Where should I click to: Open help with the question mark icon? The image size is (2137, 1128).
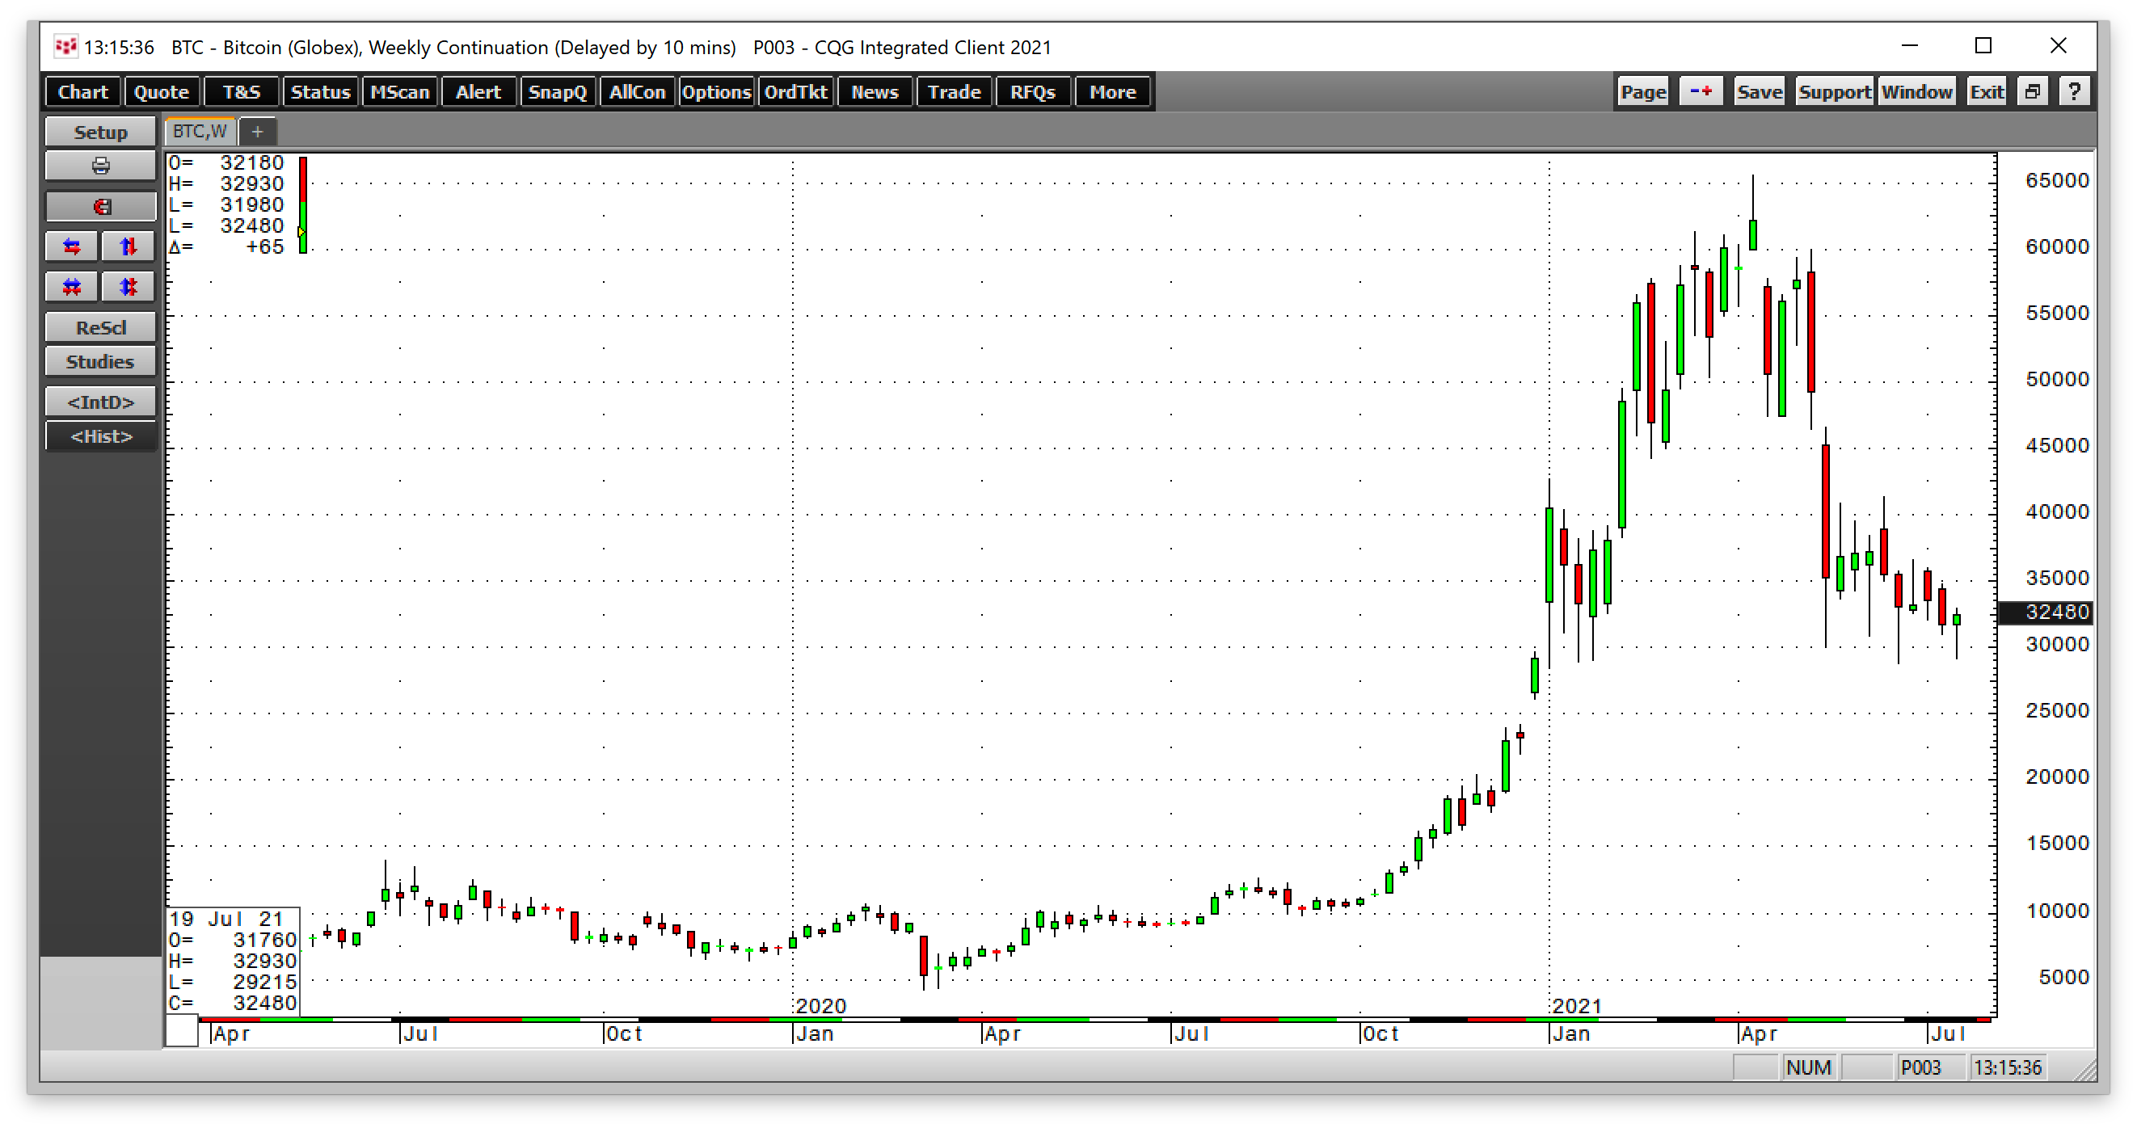coord(2074,91)
